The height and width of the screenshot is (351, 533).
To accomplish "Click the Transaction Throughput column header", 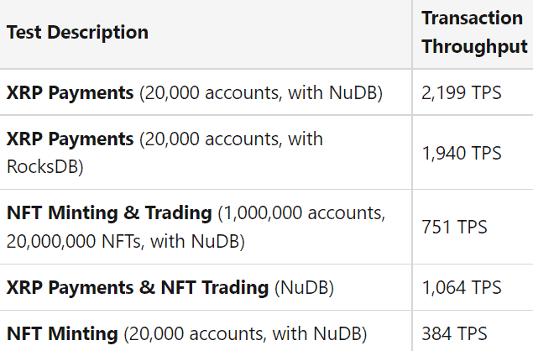I will 474,32.
